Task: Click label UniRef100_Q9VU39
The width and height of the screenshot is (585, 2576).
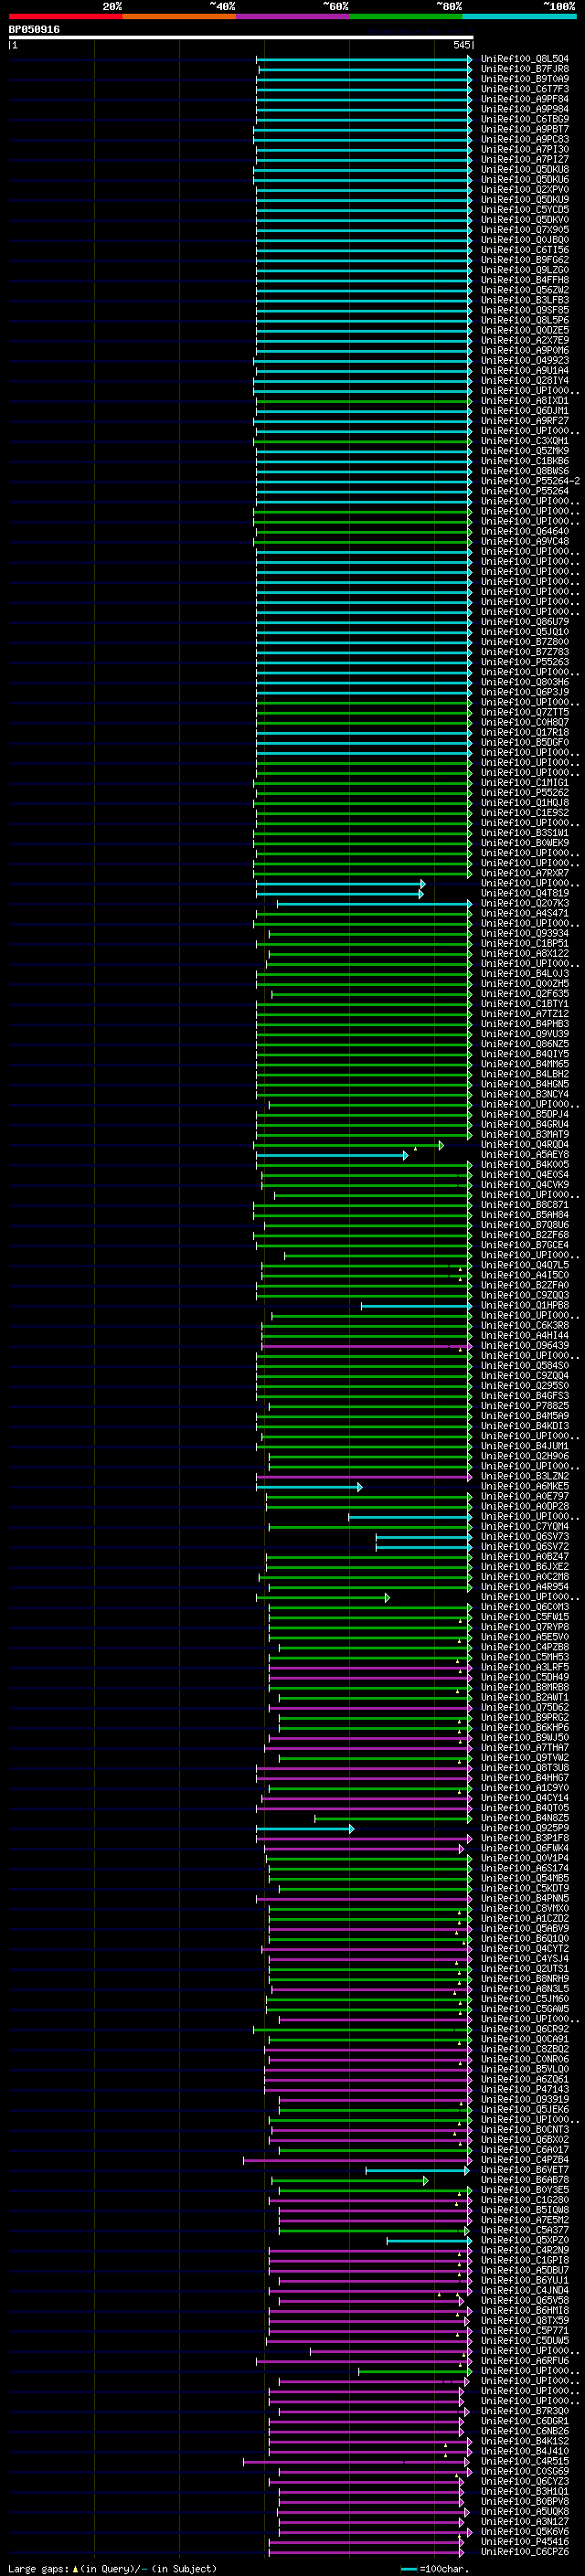Action: pyautogui.click(x=524, y=1034)
